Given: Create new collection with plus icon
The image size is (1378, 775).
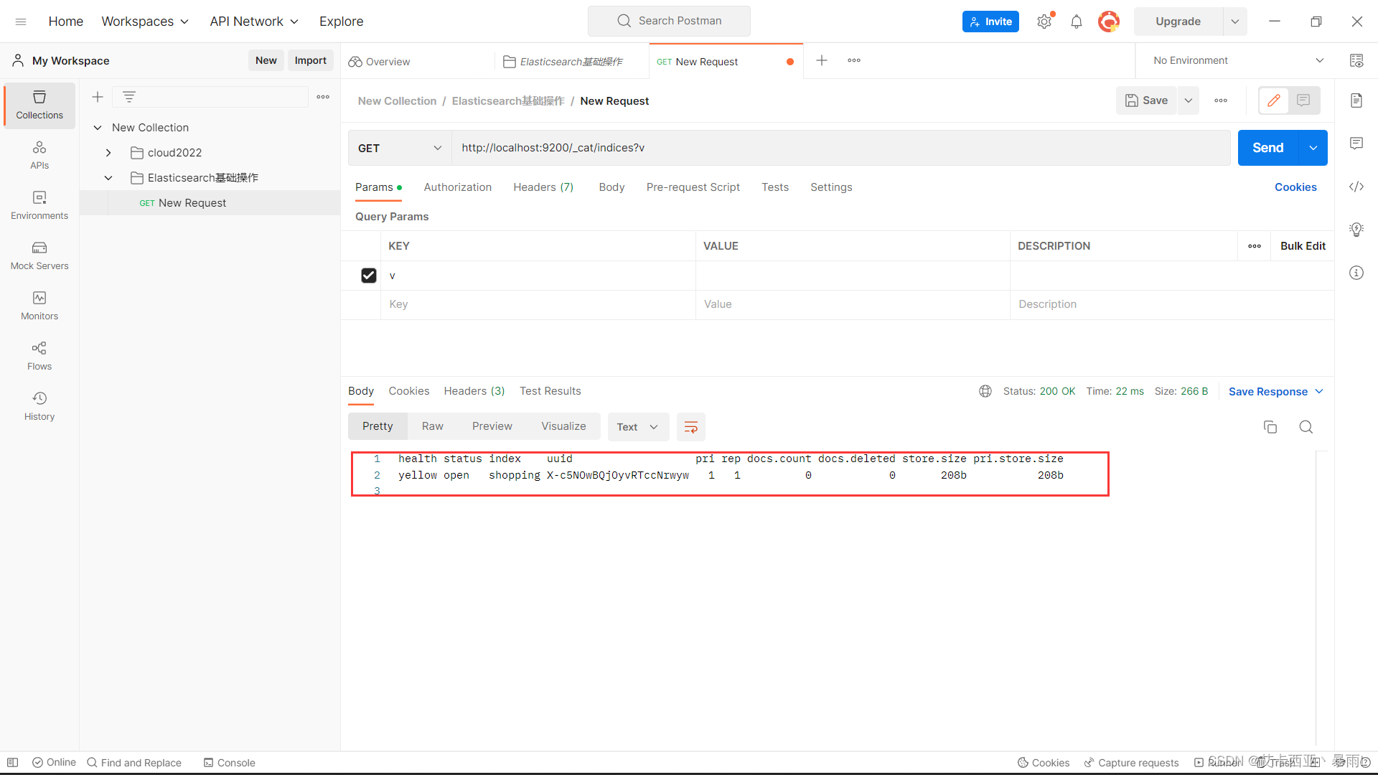Looking at the screenshot, I should (98, 97).
